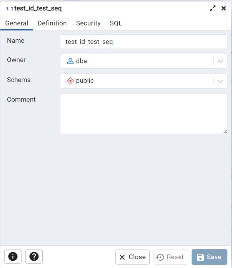The height and width of the screenshot is (268, 232).
Task: Click the sequence icon in the title bar
Action: (9, 8)
